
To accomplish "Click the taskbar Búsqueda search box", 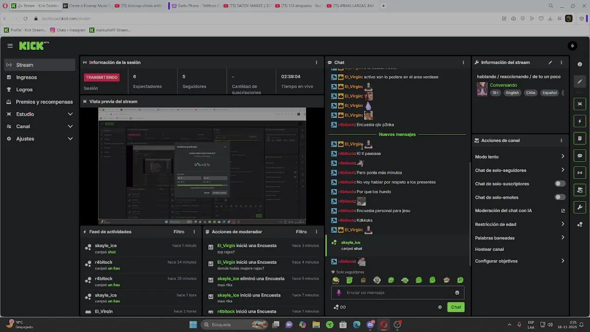I will click(235, 325).
